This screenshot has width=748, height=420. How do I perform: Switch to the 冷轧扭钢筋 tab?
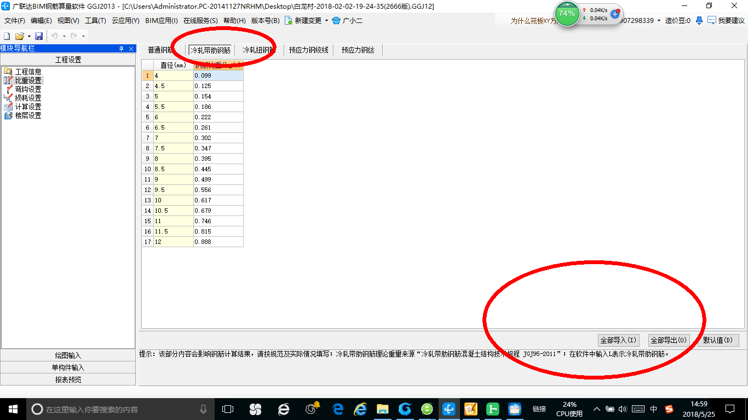pos(258,50)
